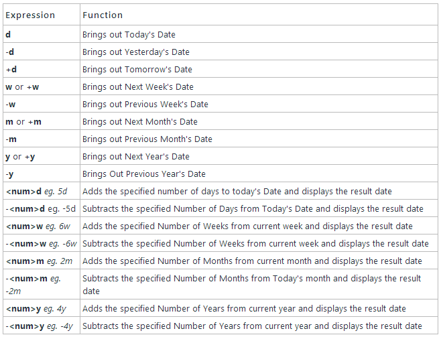Click the '-<num>d eg. -5d' expression cell
Viewport: 443px width, 337px height.
(x=42, y=209)
